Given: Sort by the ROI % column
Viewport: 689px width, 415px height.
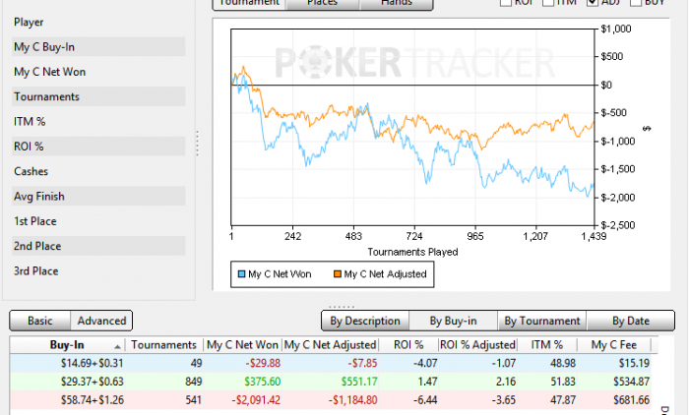Looking at the screenshot, I should tap(408, 345).
